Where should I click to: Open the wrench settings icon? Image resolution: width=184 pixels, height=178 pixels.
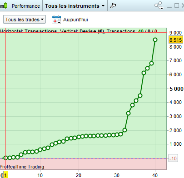point(113,5)
